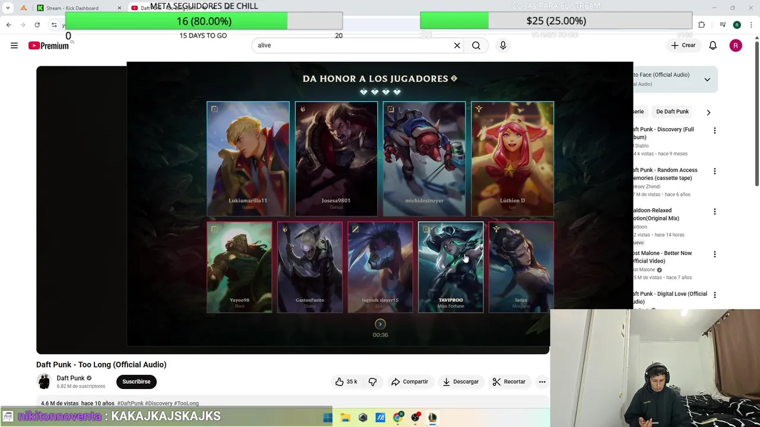Viewport: 760px width, 427px height.
Task: Run search with magnifier button
Action: (476, 46)
